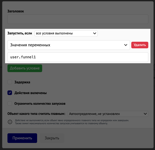The width and height of the screenshot is (155, 150).
Task: Uncheck the Действия включены checkbox
Action: pos(10,93)
